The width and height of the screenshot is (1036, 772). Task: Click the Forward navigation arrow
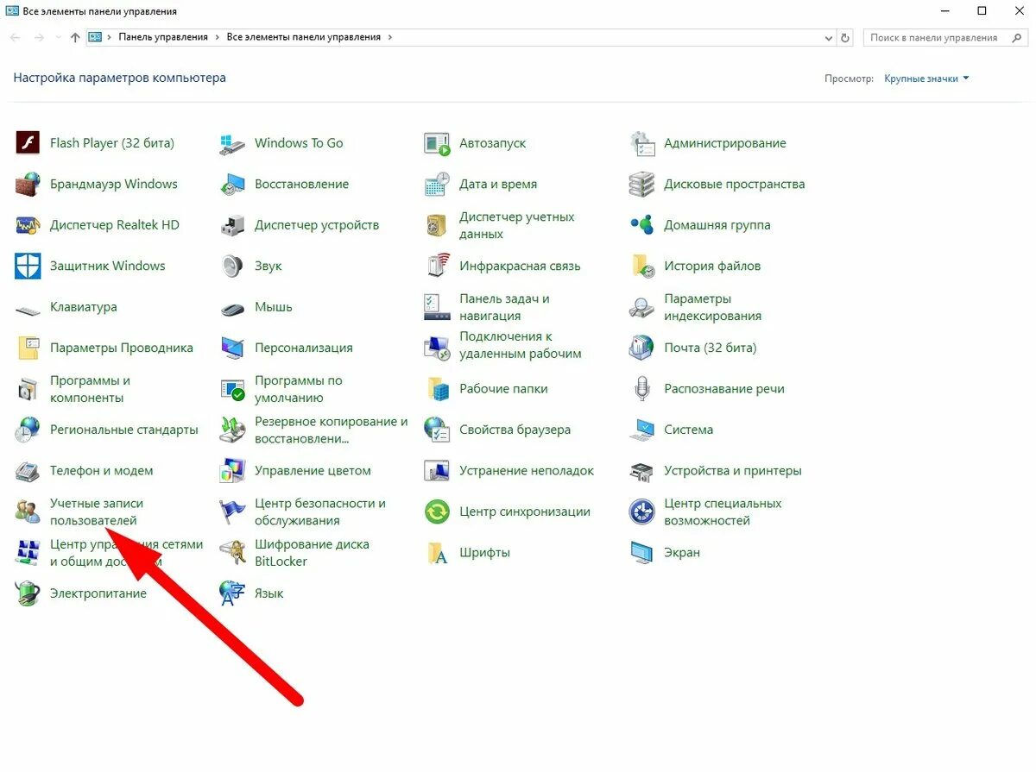39,38
